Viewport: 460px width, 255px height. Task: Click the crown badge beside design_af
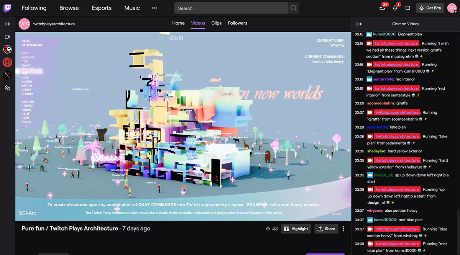click(x=370, y=175)
